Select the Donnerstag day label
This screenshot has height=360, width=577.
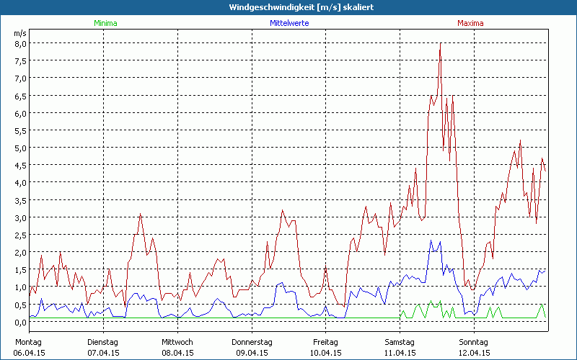point(252,341)
